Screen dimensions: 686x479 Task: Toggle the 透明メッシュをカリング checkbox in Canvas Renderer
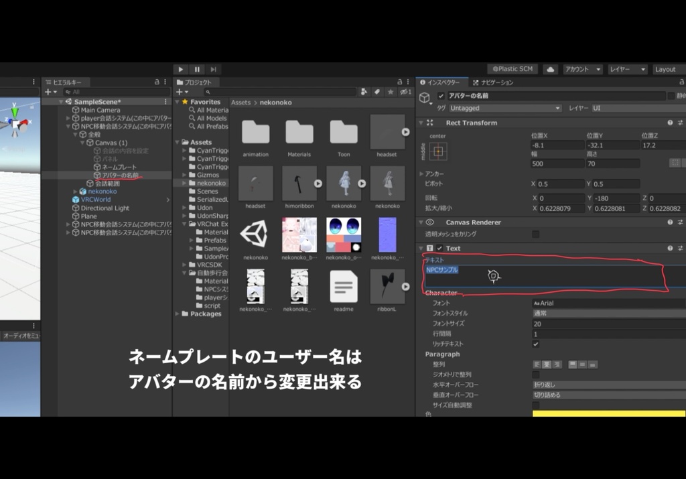point(535,233)
